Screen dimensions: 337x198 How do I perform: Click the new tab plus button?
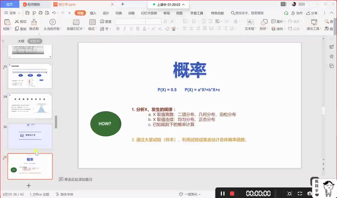coord(123,4)
